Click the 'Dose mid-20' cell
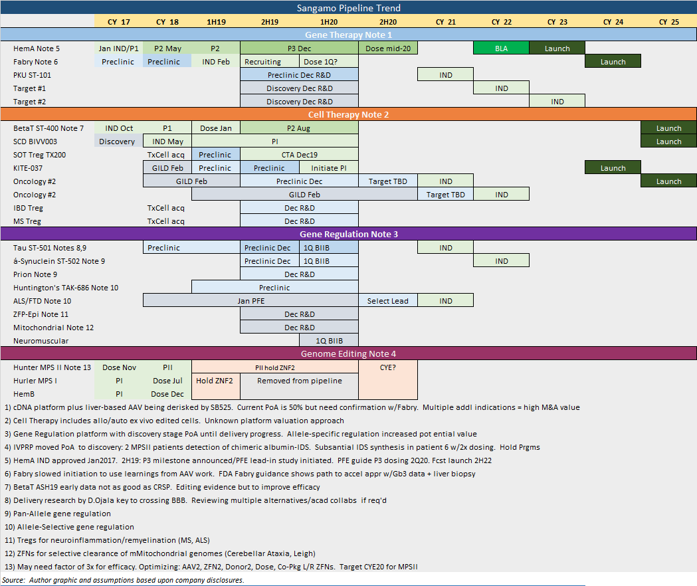The height and width of the screenshot is (586, 697). (x=388, y=49)
